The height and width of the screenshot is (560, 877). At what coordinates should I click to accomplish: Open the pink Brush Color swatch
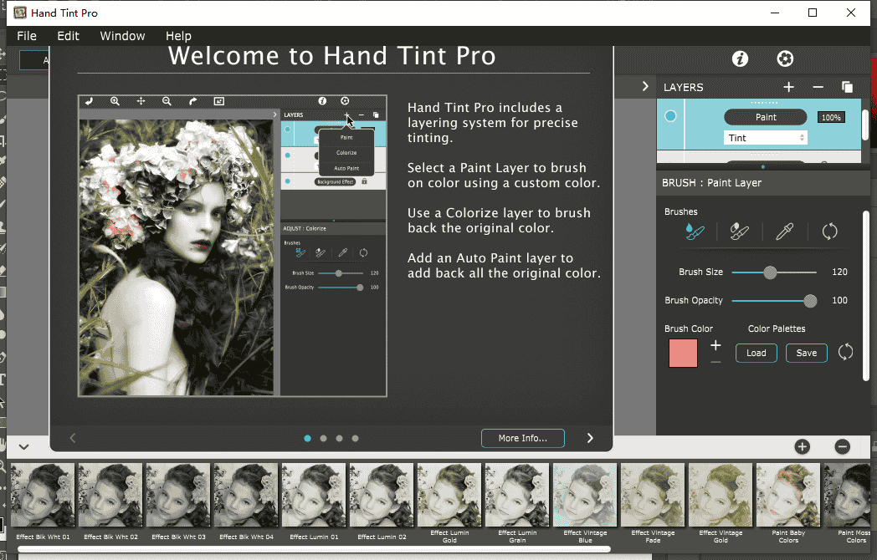tap(683, 353)
